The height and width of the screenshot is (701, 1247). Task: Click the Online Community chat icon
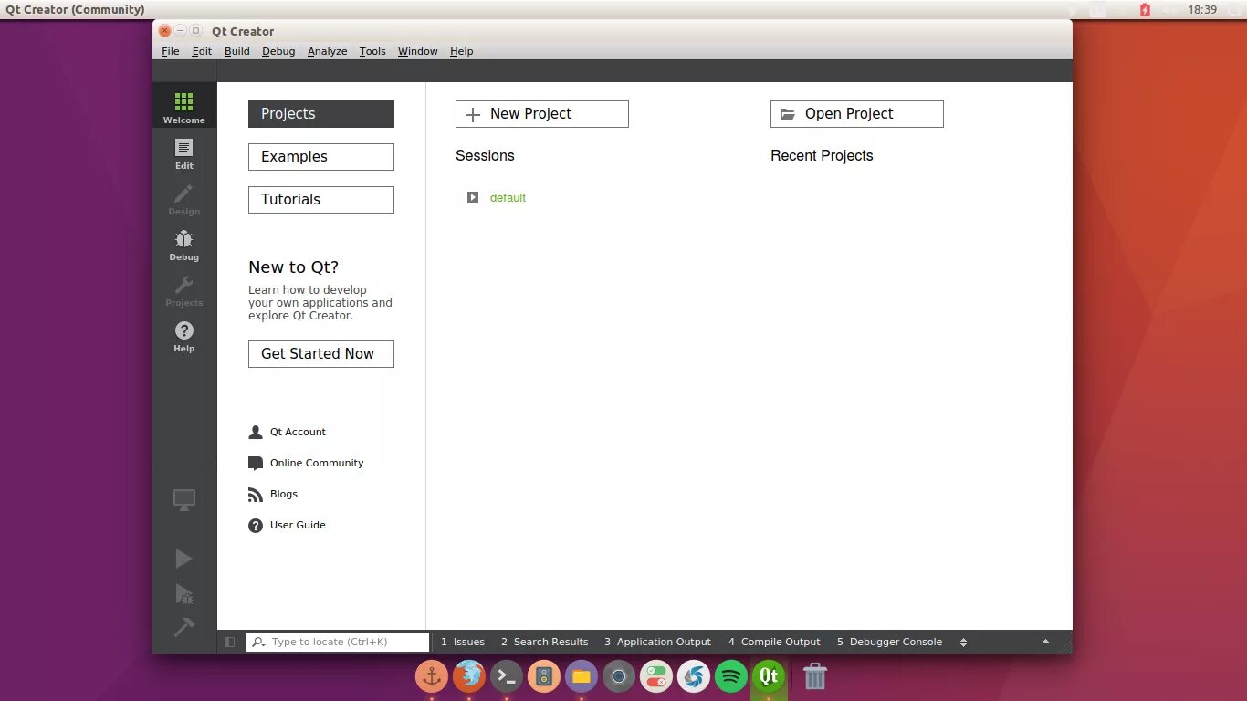coord(256,464)
